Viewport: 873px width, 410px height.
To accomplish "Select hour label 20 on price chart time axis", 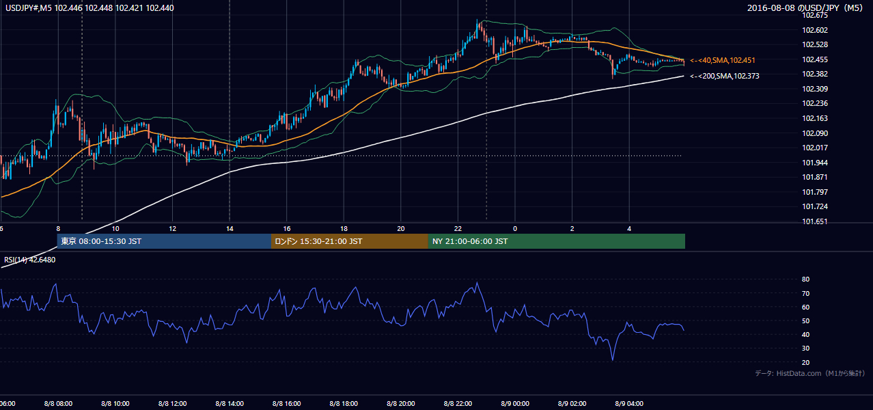I will [x=401, y=228].
